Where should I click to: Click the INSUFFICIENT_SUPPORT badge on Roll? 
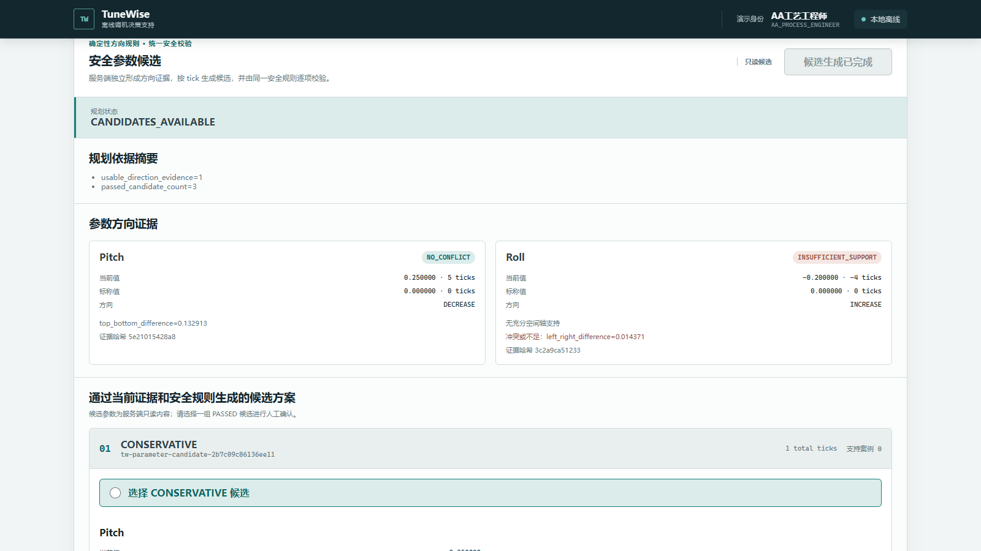point(837,258)
